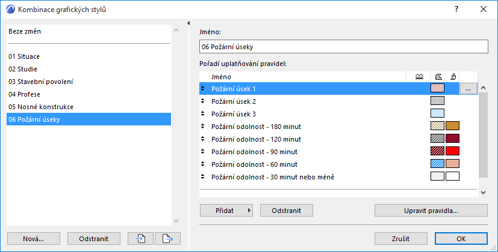Click the help question mark button
The height and width of the screenshot is (252, 498).
(x=457, y=10)
